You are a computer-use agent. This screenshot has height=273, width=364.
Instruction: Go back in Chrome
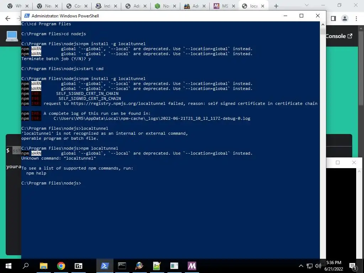(x=8, y=18)
